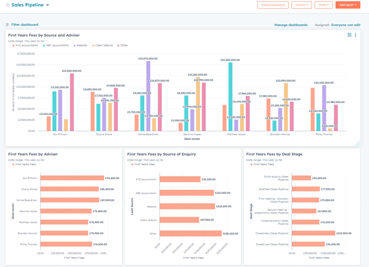Open the First Years Fees by Source of Enquiry title

(x=162, y=154)
